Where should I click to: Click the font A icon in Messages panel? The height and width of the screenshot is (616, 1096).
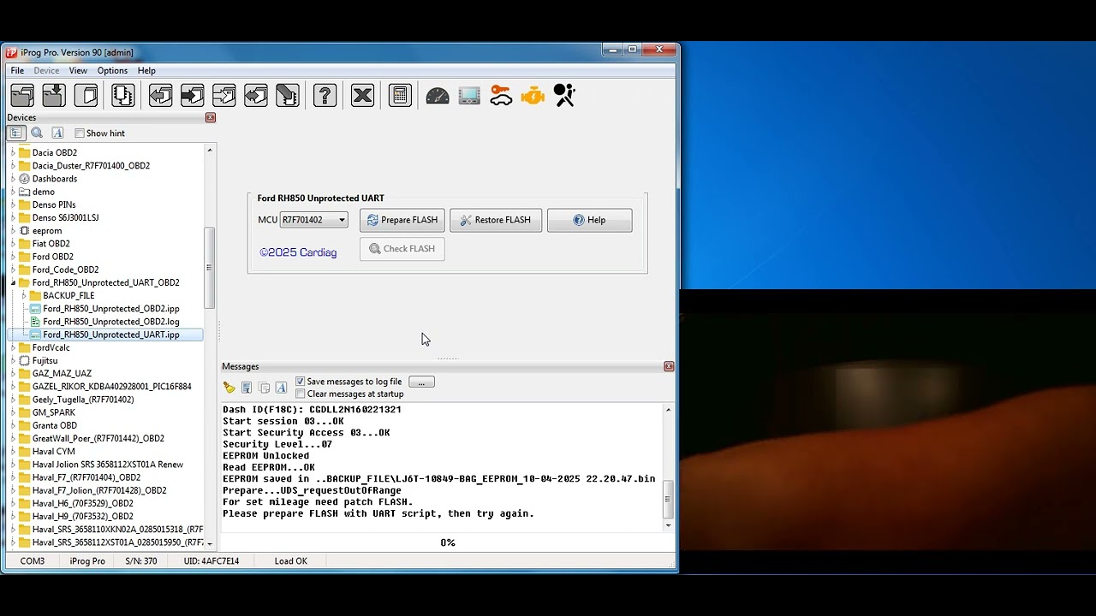tap(281, 388)
